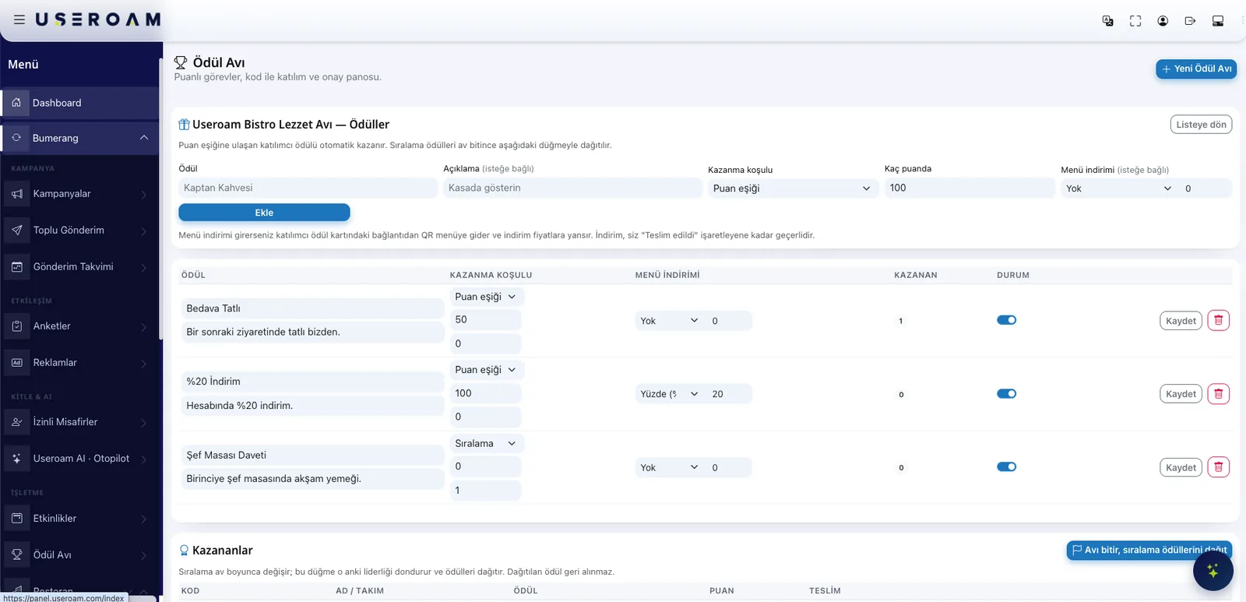Delete the %20 İndirim reward
This screenshot has height=602, width=1246.
tap(1219, 394)
